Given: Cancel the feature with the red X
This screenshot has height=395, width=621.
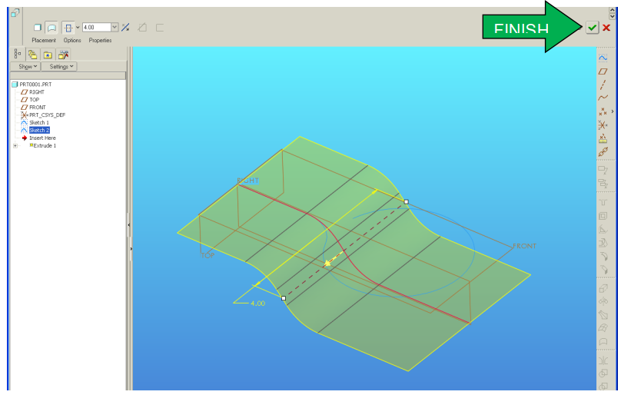Looking at the screenshot, I should tap(606, 28).
